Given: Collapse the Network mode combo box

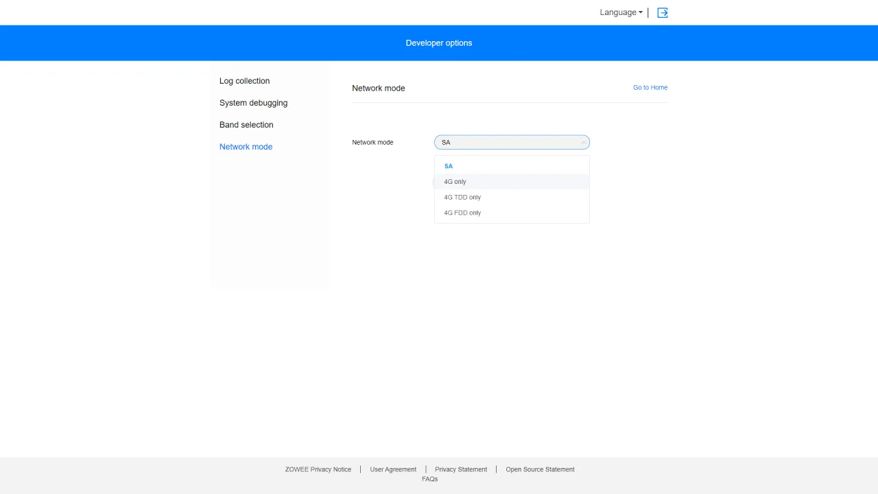Looking at the screenshot, I should point(512,142).
